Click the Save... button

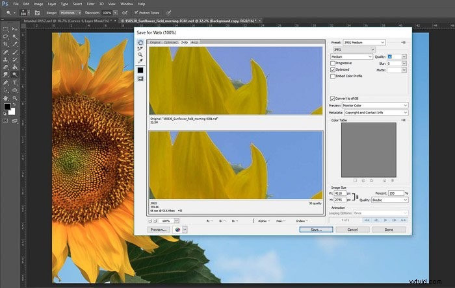317,230
